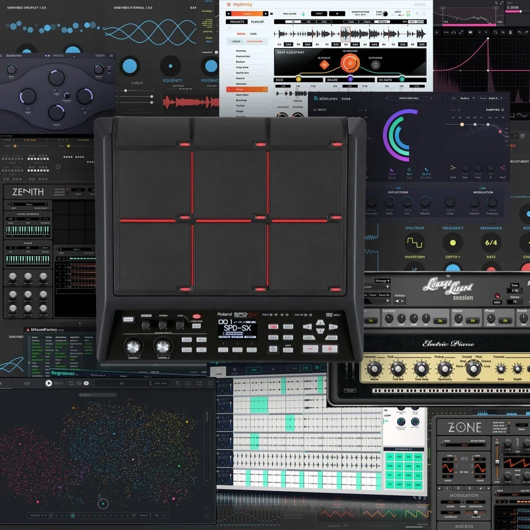Click the white play button in XO
Viewport: 530px width, 530px height.
(49, 383)
